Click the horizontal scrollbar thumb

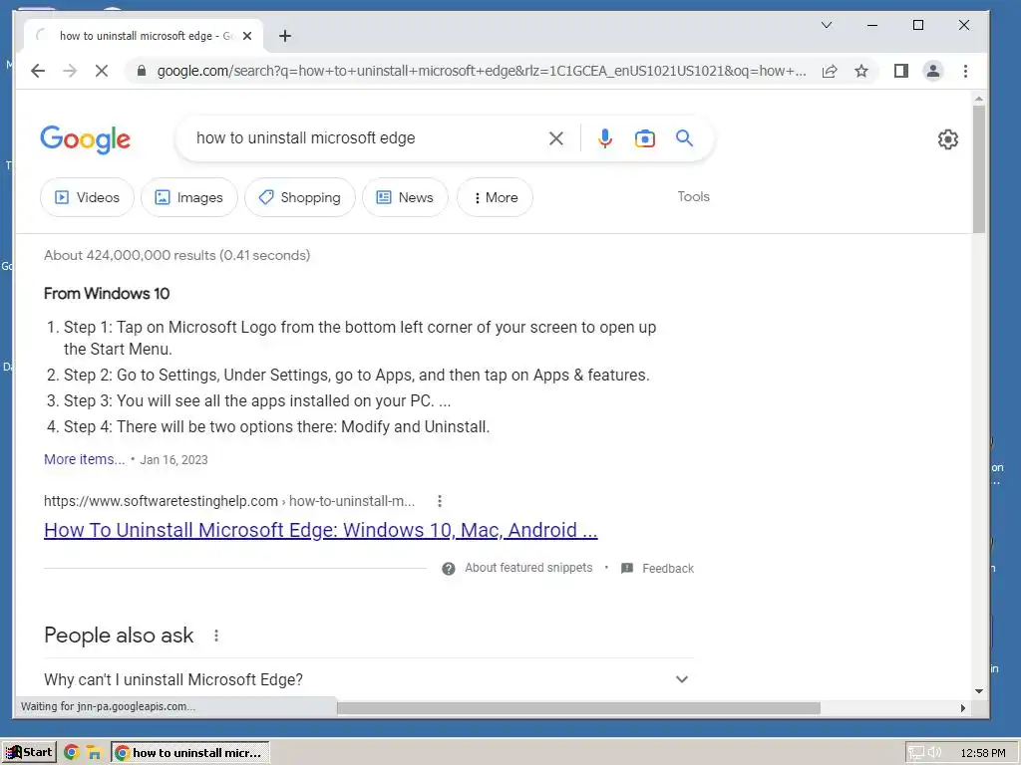579,708
